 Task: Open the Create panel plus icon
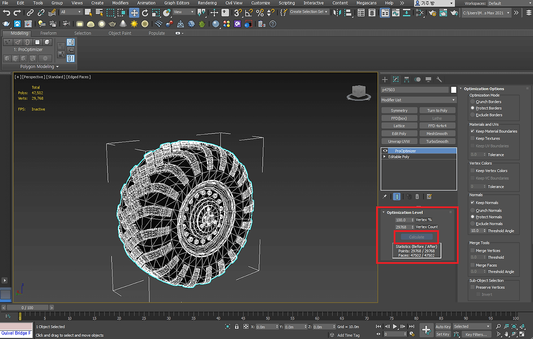(x=385, y=80)
